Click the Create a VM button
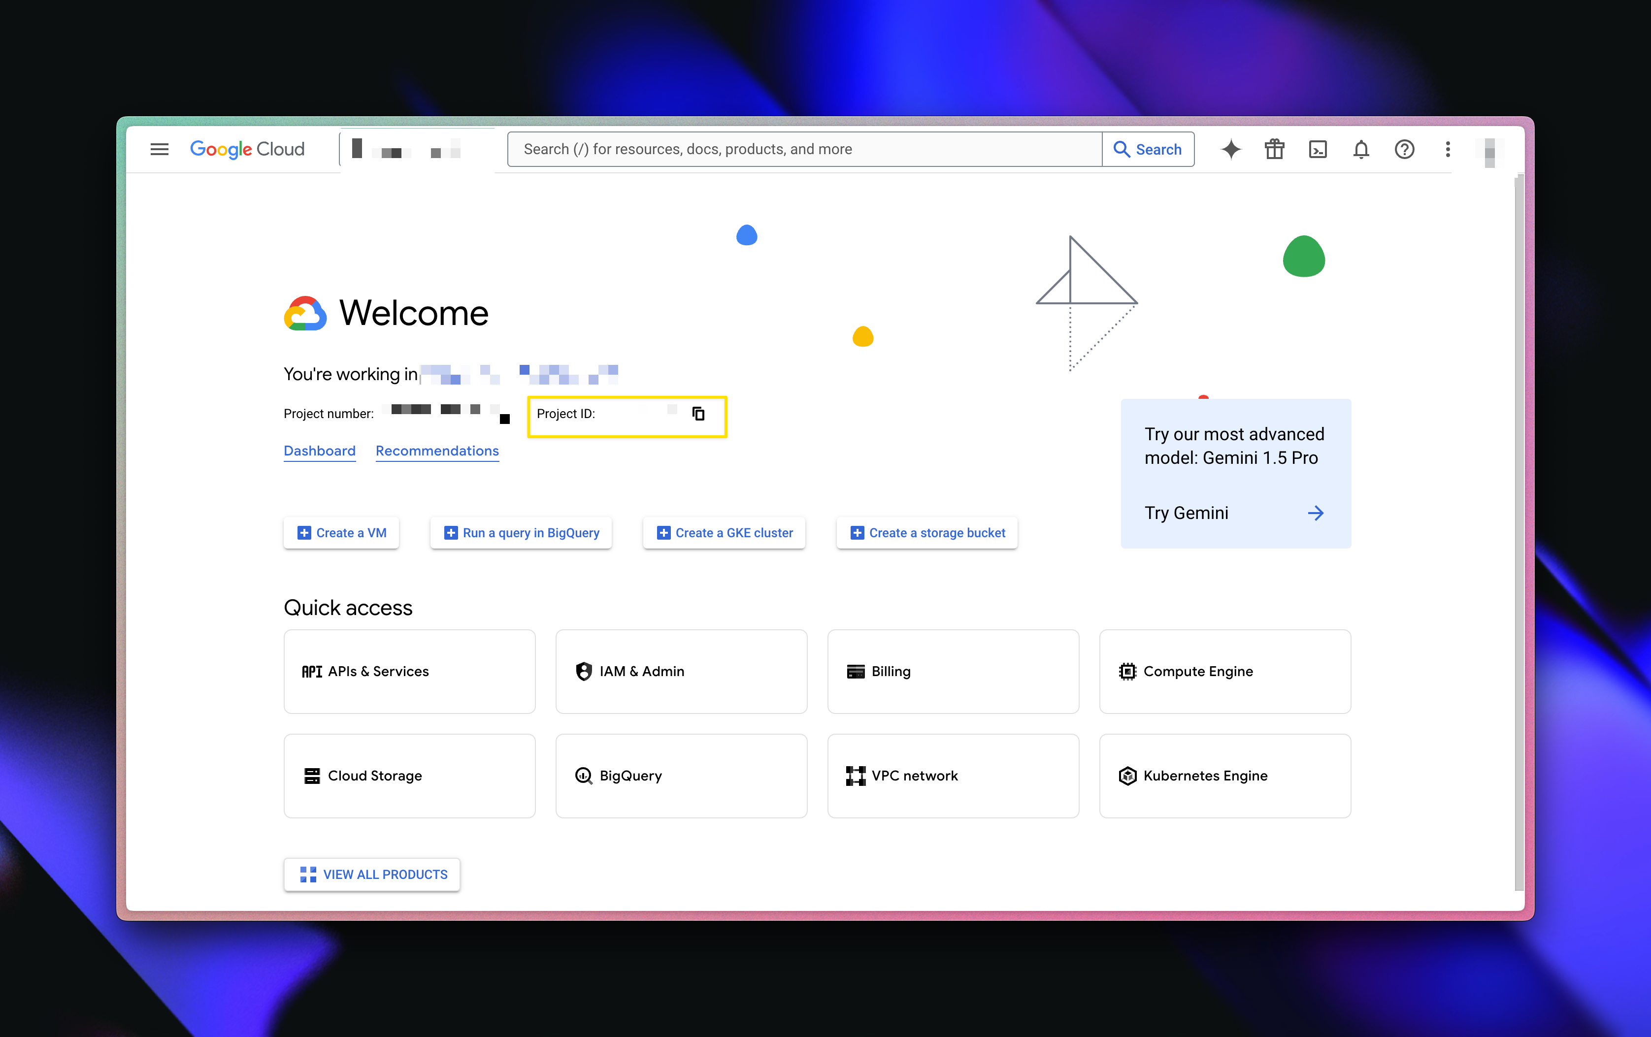 pos(341,533)
